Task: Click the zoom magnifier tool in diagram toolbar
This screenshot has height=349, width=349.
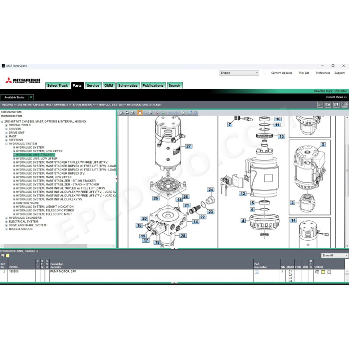Action: point(146,113)
